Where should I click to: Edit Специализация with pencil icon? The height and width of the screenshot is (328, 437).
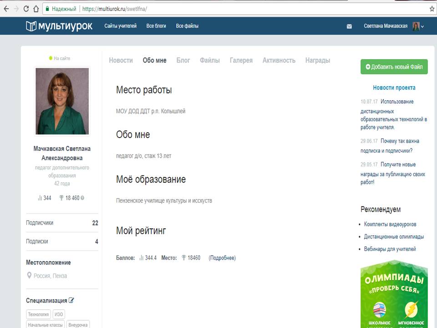click(71, 301)
